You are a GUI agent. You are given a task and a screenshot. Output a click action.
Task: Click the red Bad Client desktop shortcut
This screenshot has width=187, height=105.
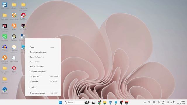click(23, 15)
